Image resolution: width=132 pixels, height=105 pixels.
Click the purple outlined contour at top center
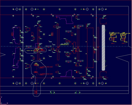65,19
